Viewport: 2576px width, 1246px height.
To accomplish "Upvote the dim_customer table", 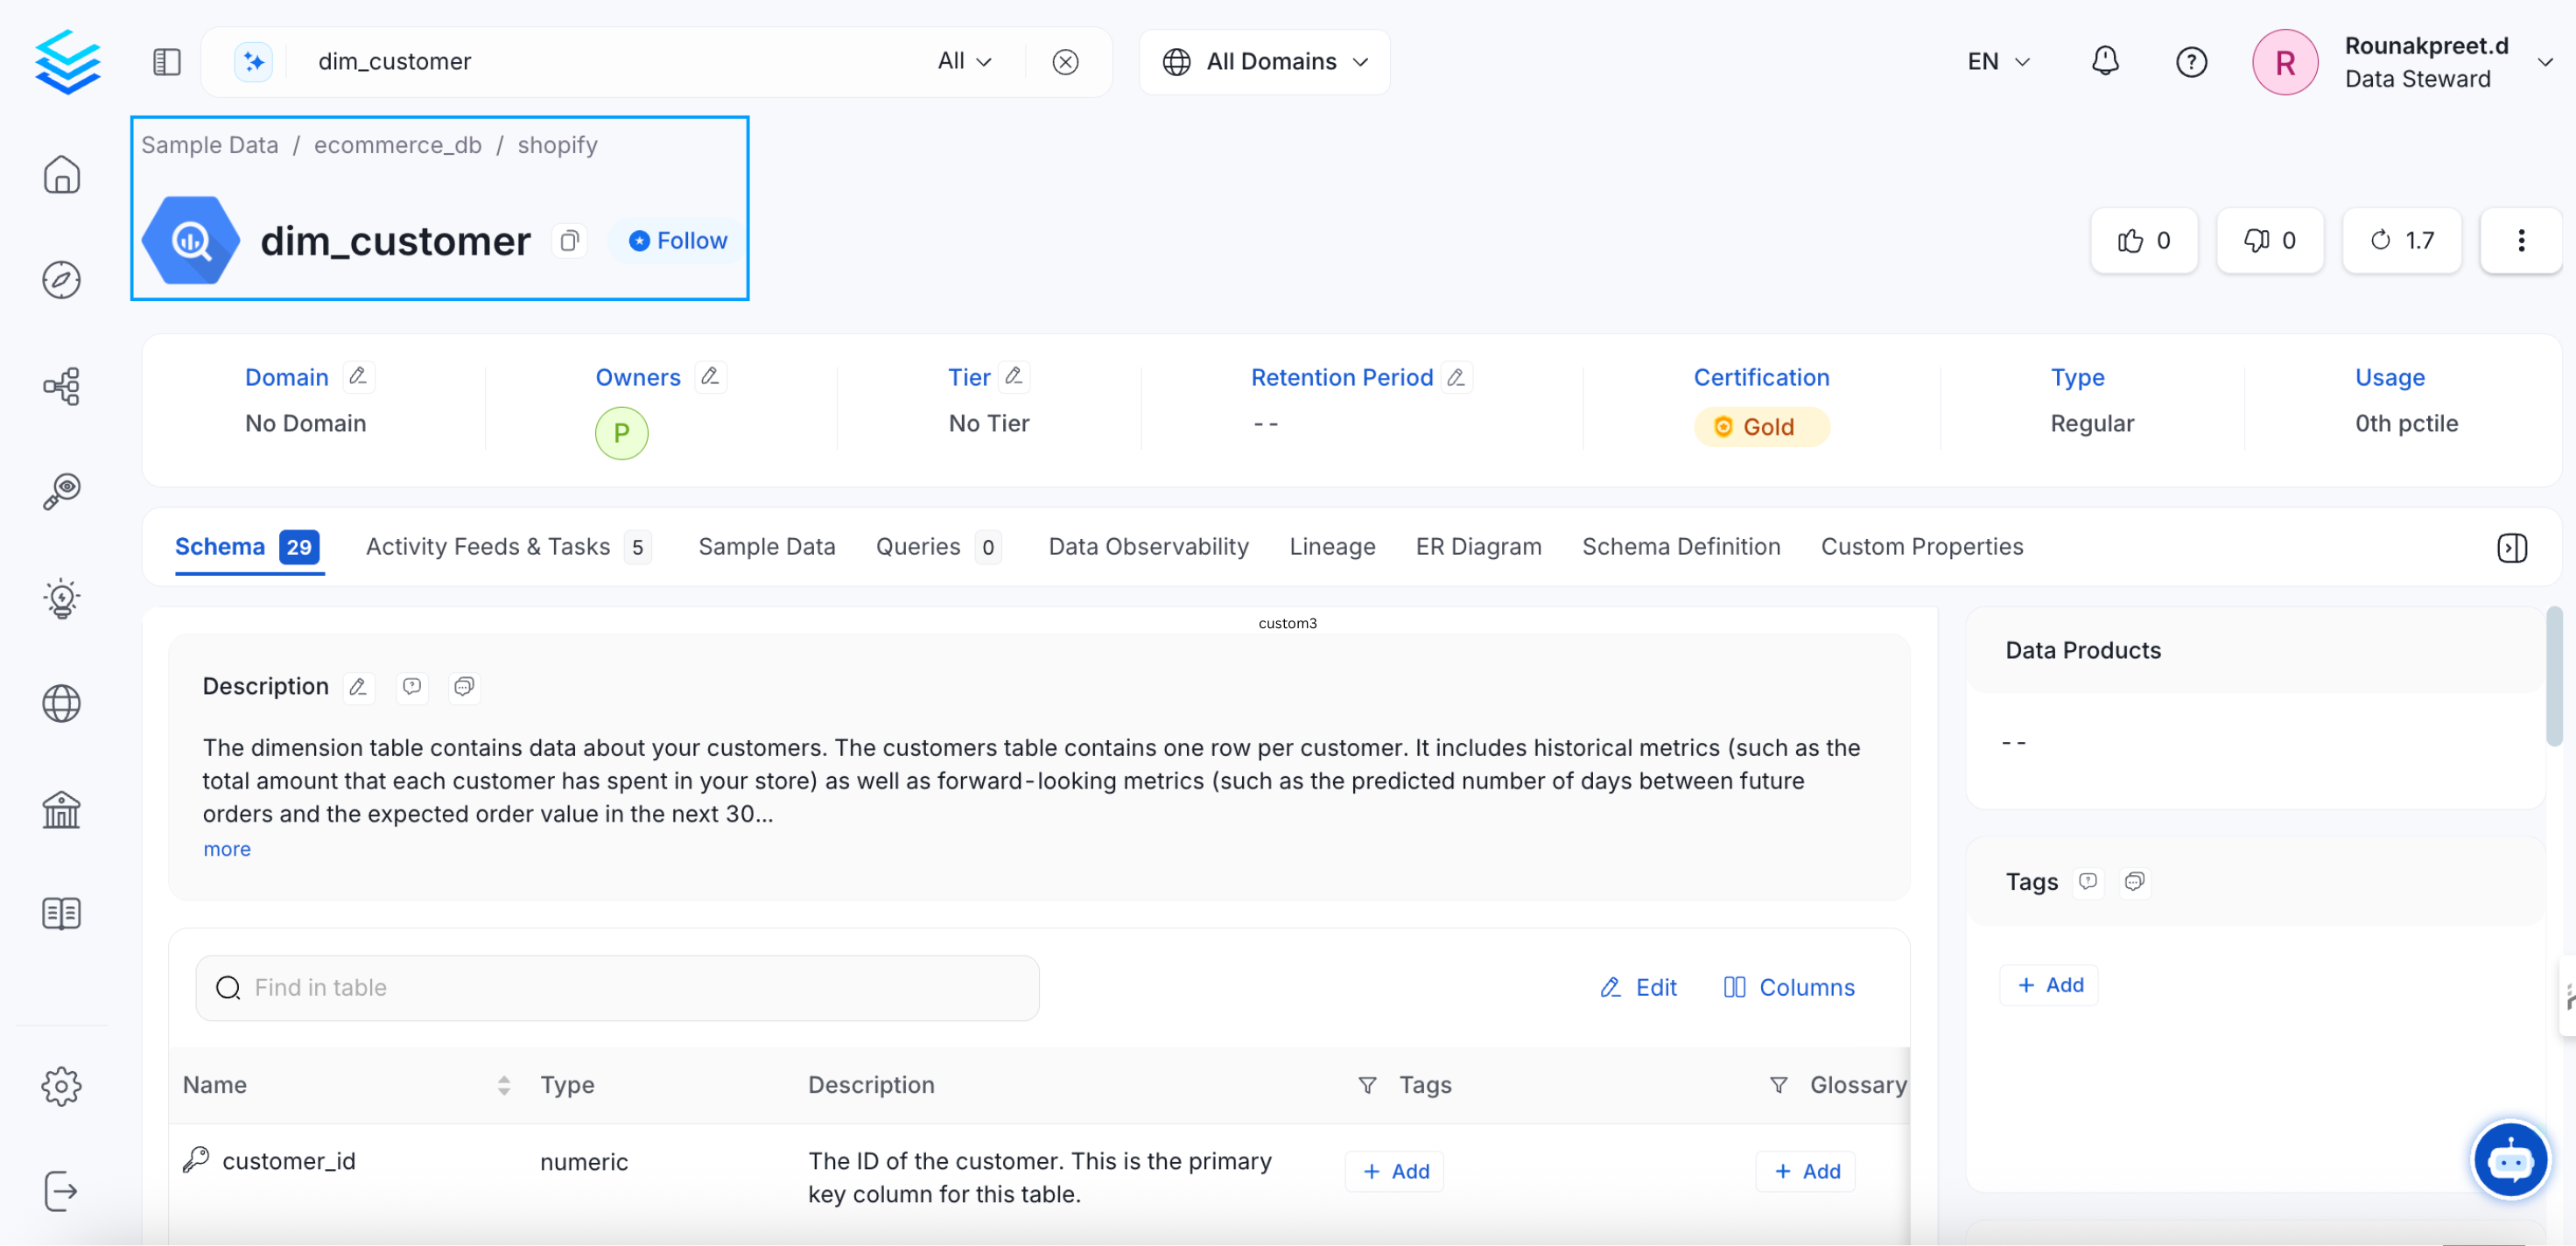I will 2143,240.
